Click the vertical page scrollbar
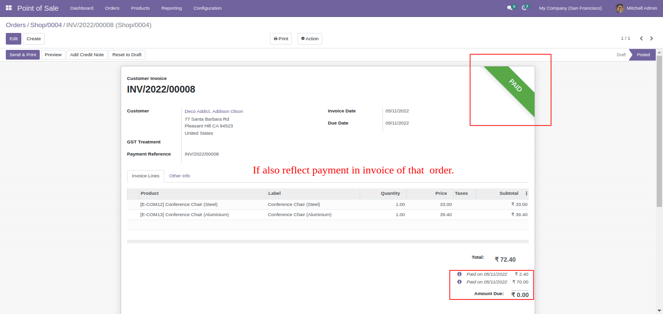This screenshot has height=314, width=663. tap(659, 131)
